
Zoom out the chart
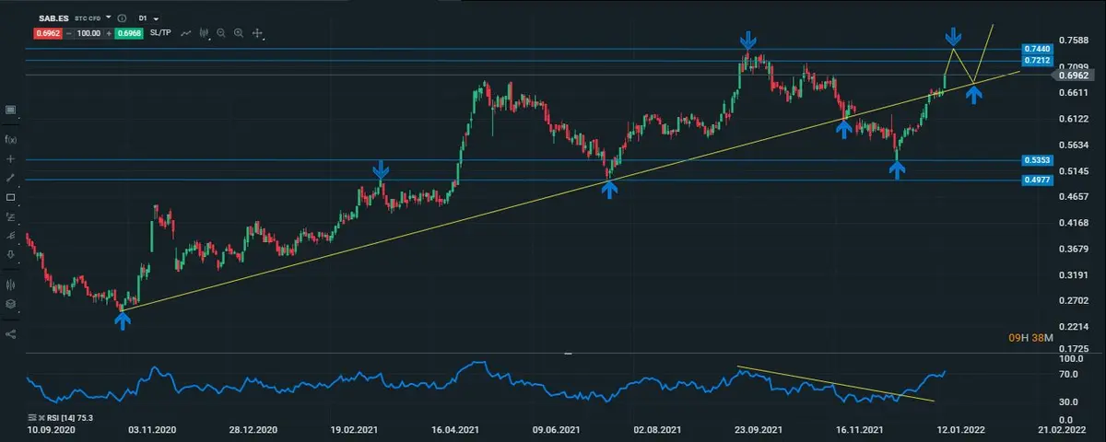tap(222, 33)
